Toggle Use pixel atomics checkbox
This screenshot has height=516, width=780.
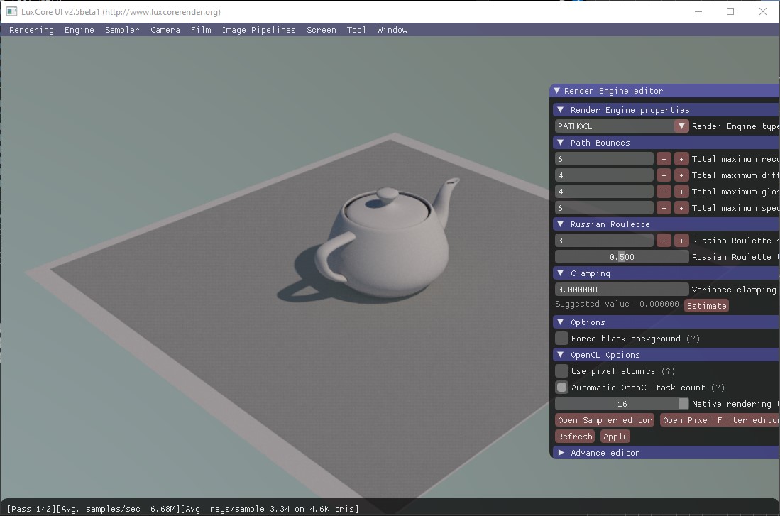pyautogui.click(x=562, y=371)
